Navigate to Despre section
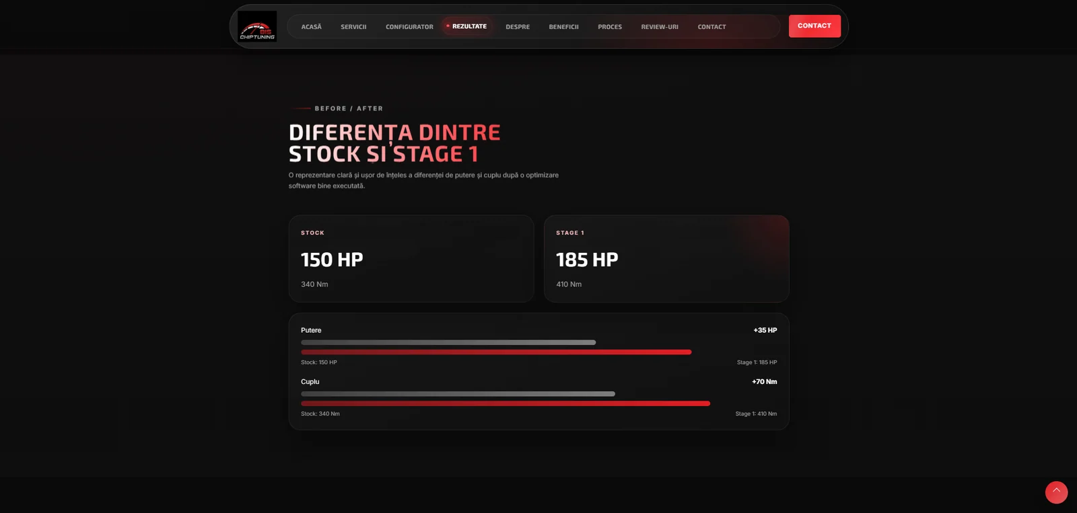Viewport: 1077px width, 513px height. [x=518, y=27]
